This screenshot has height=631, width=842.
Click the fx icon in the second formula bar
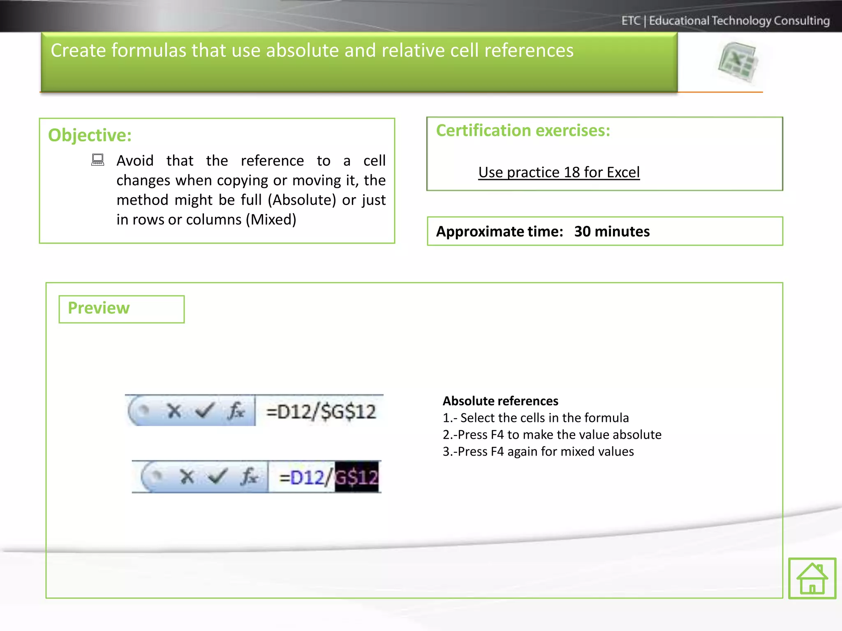249,477
